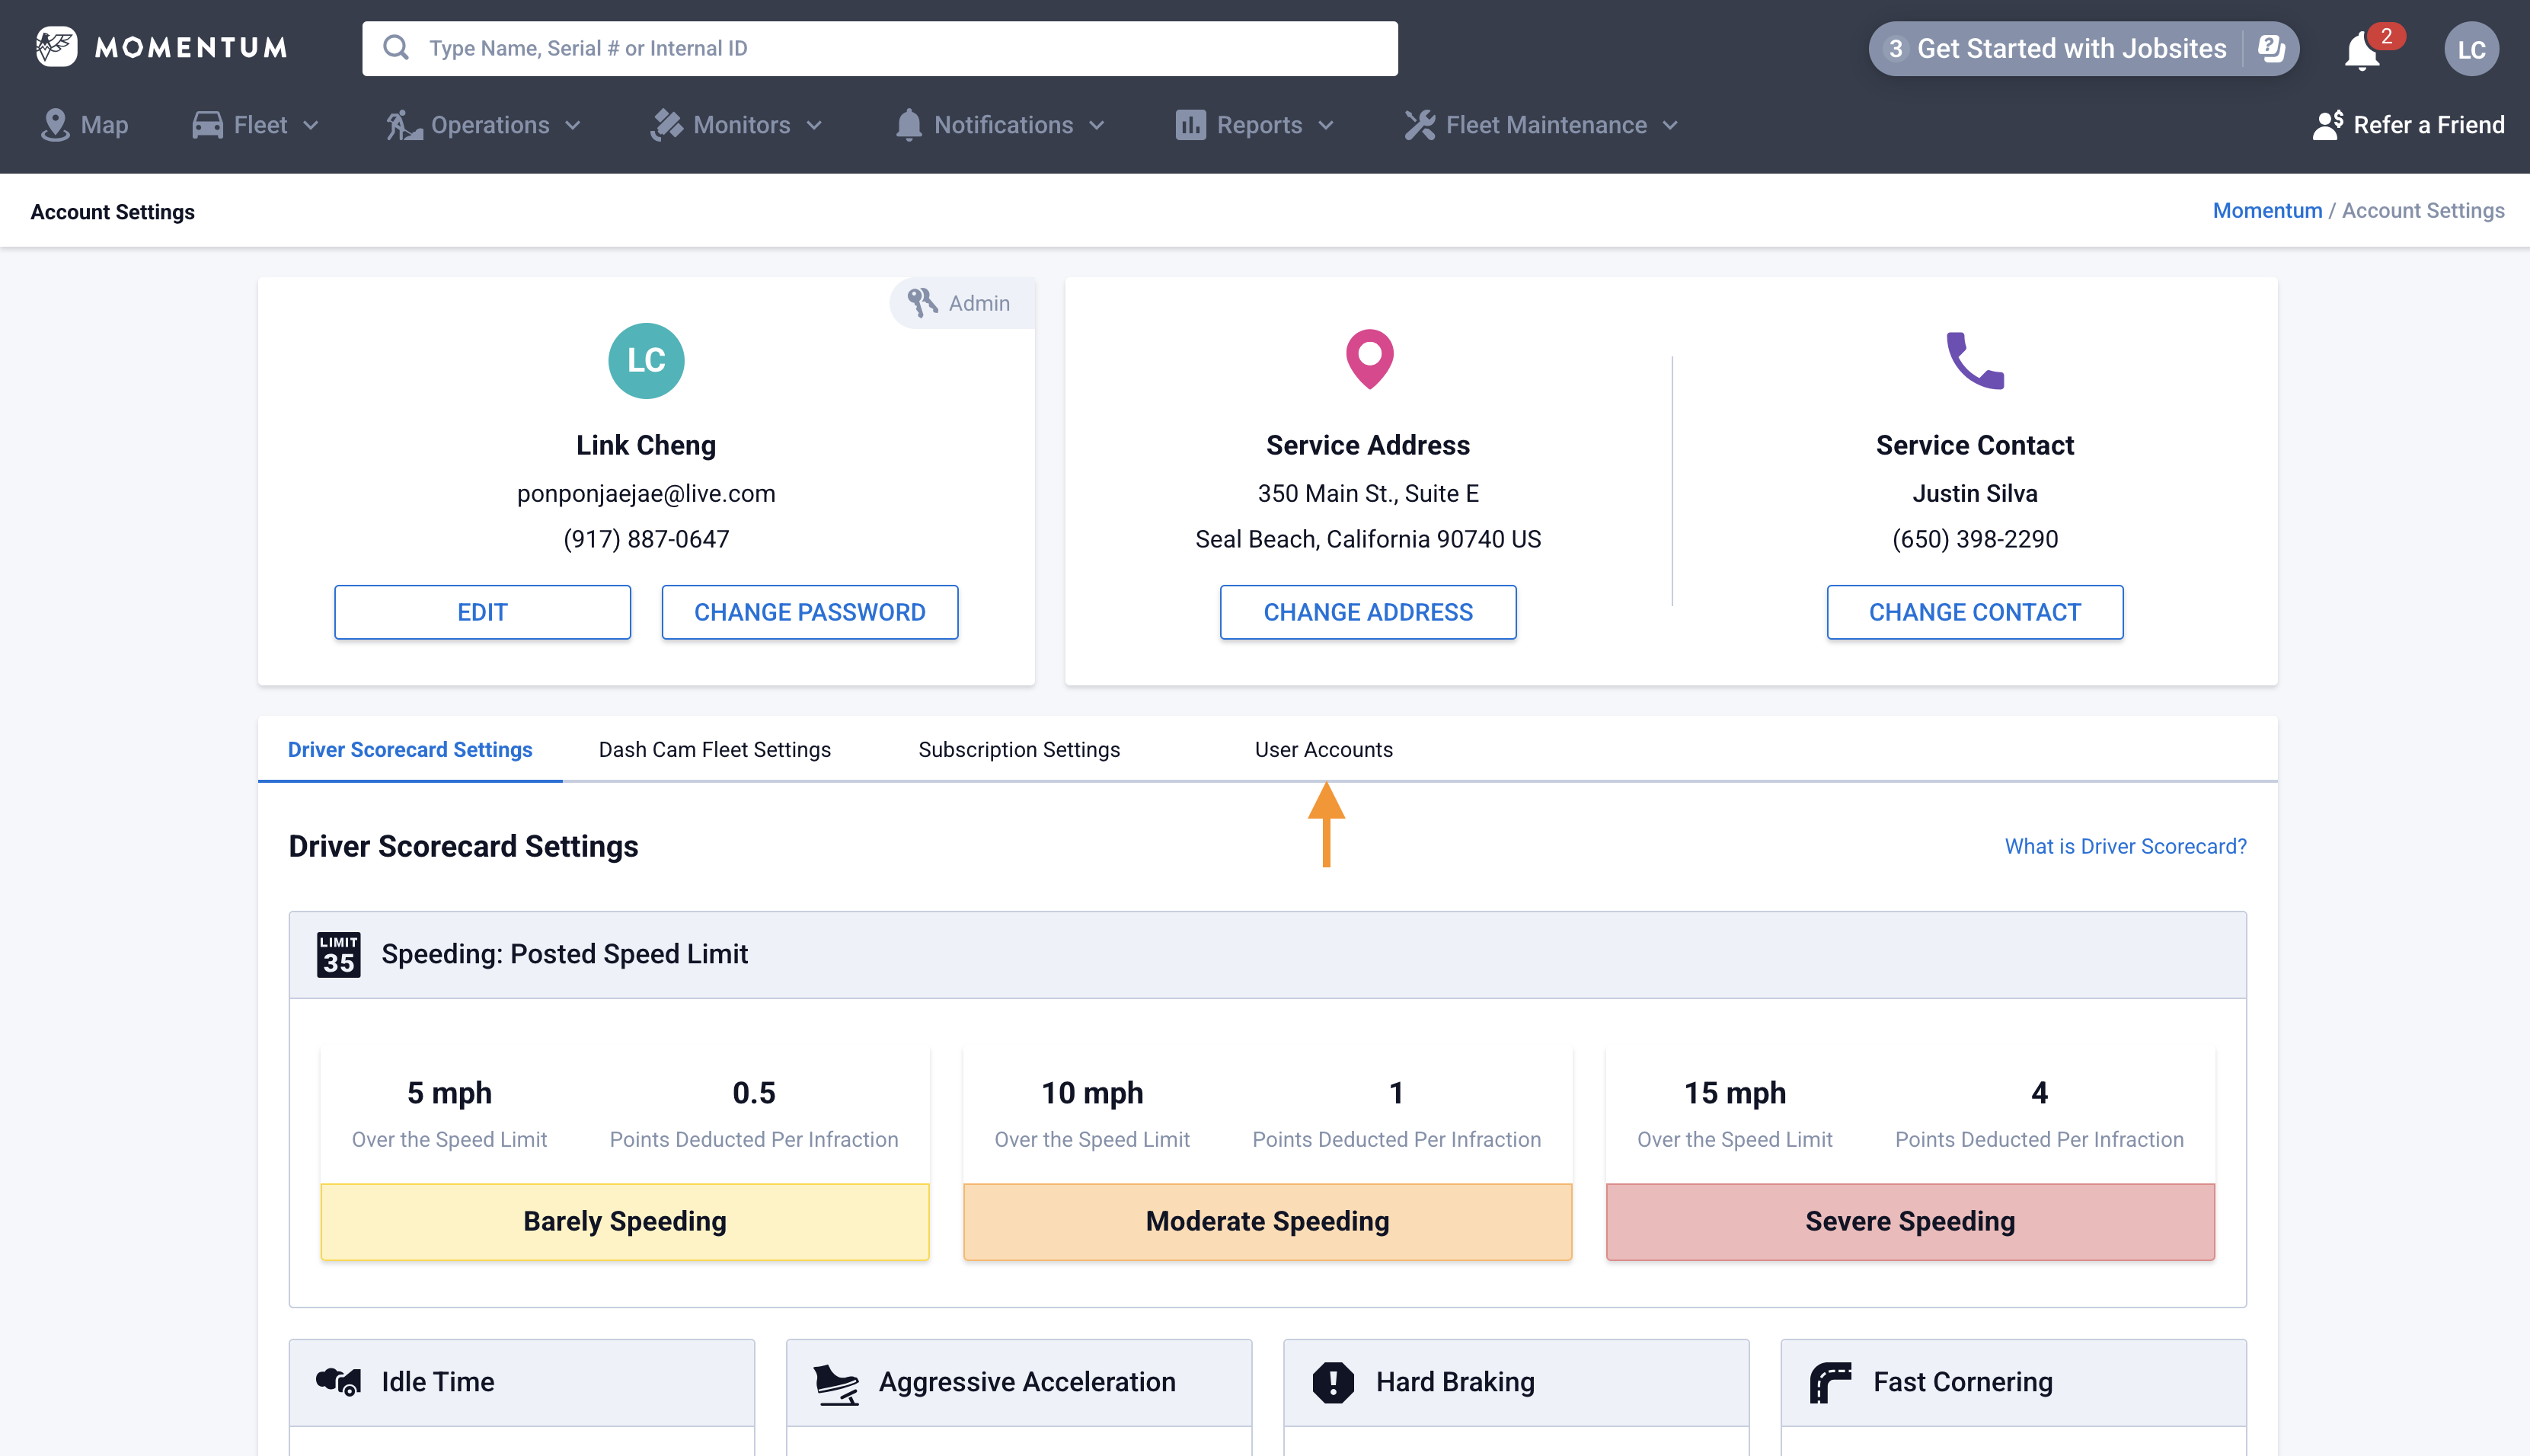This screenshot has width=2530, height=1456.
Task: Open What is Driver Scorecard link
Action: [x=2125, y=846]
